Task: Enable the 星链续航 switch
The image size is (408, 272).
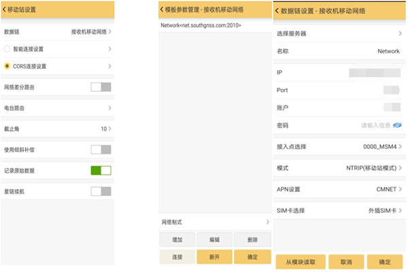Action: point(101,192)
